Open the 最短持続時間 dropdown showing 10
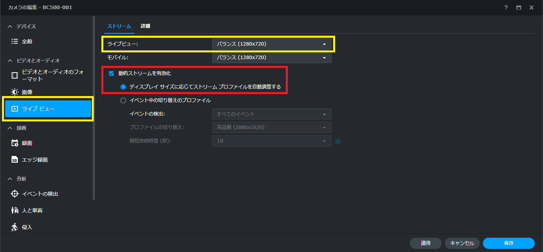 pos(272,141)
